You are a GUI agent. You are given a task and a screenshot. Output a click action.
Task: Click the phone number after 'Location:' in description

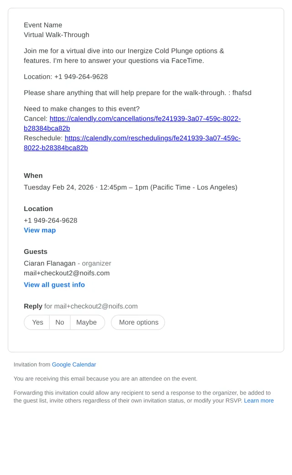tap(81, 77)
